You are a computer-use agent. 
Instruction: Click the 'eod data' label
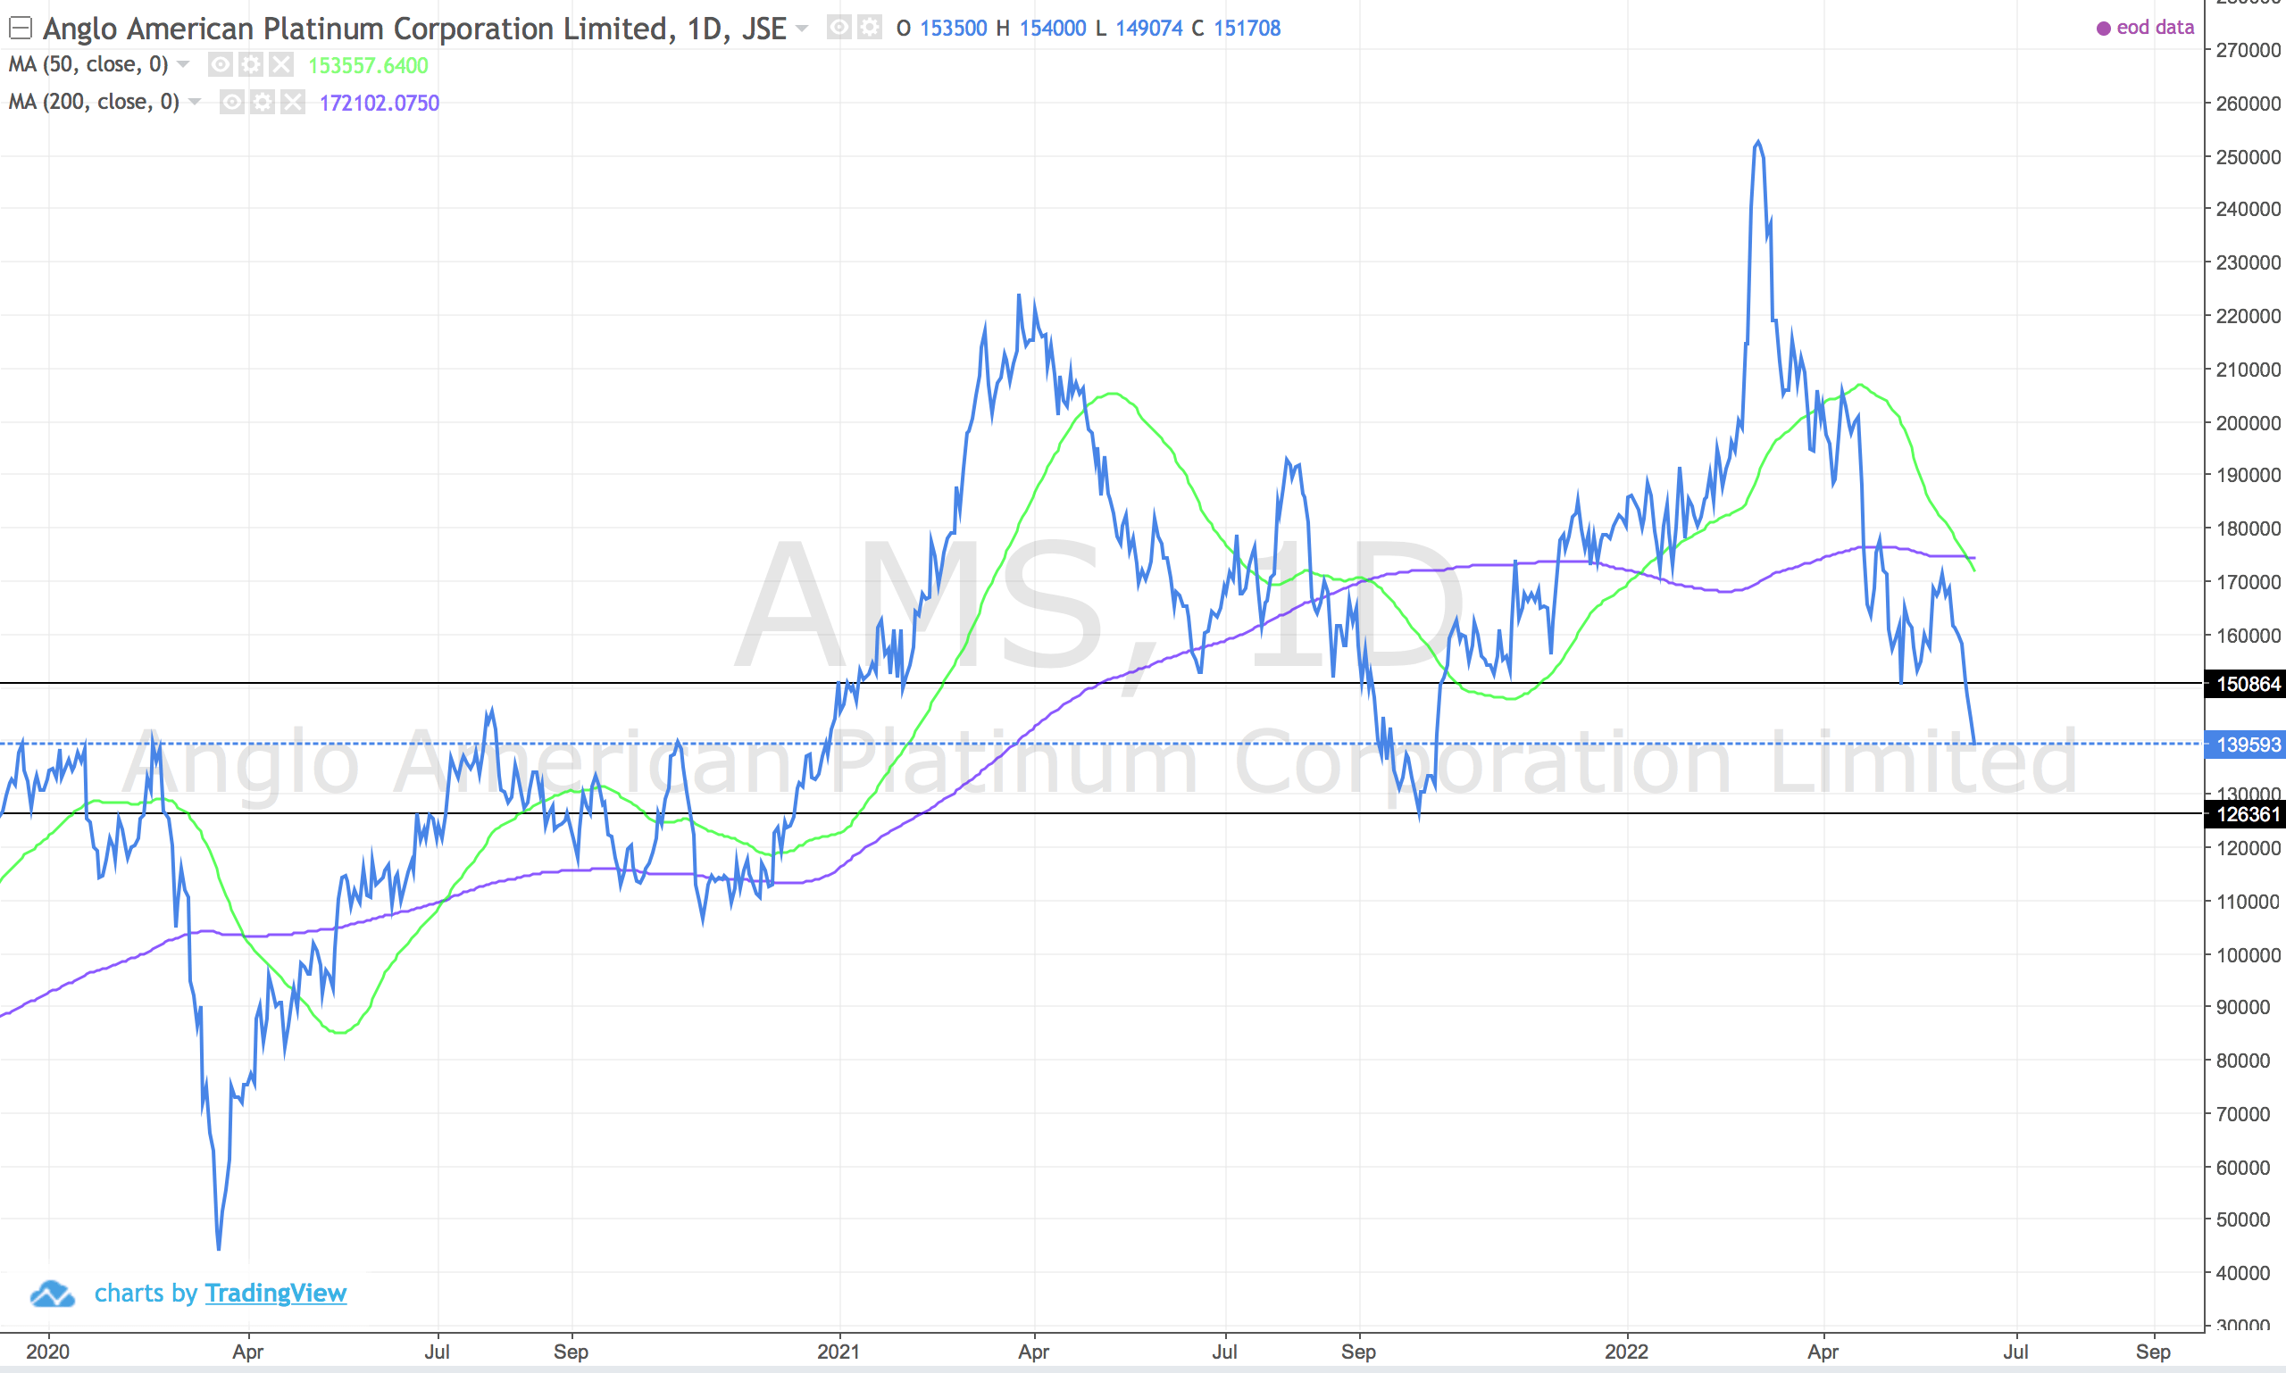(x=2155, y=28)
